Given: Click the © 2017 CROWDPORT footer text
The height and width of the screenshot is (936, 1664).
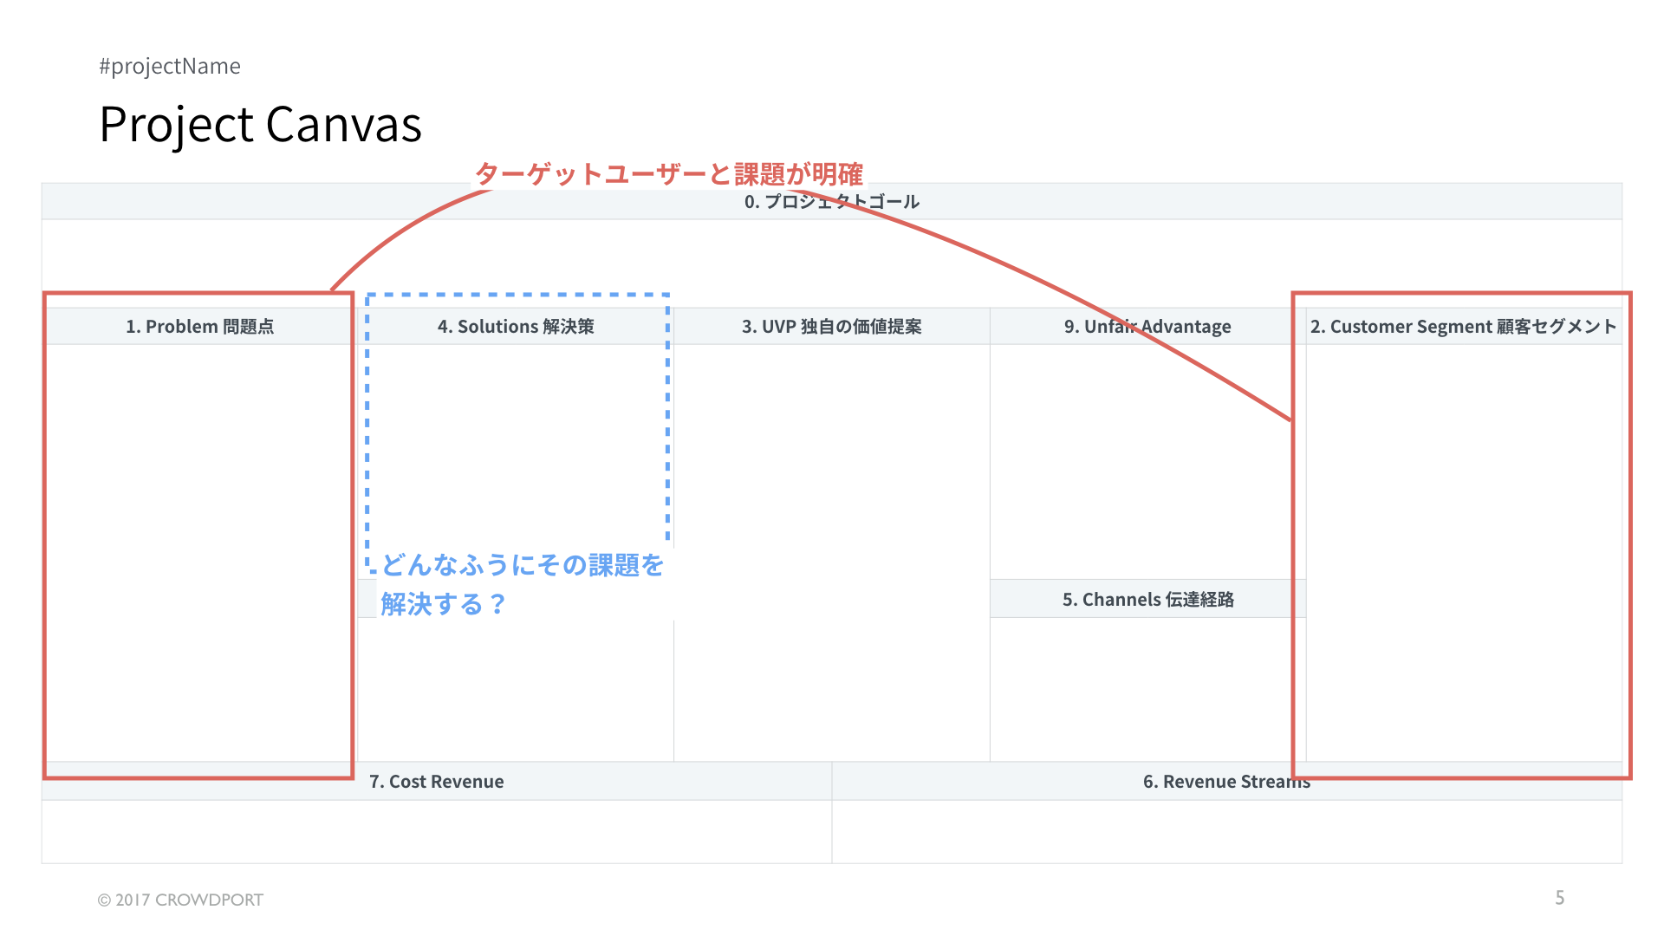Looking at the screenshot, I should point(180,900).
